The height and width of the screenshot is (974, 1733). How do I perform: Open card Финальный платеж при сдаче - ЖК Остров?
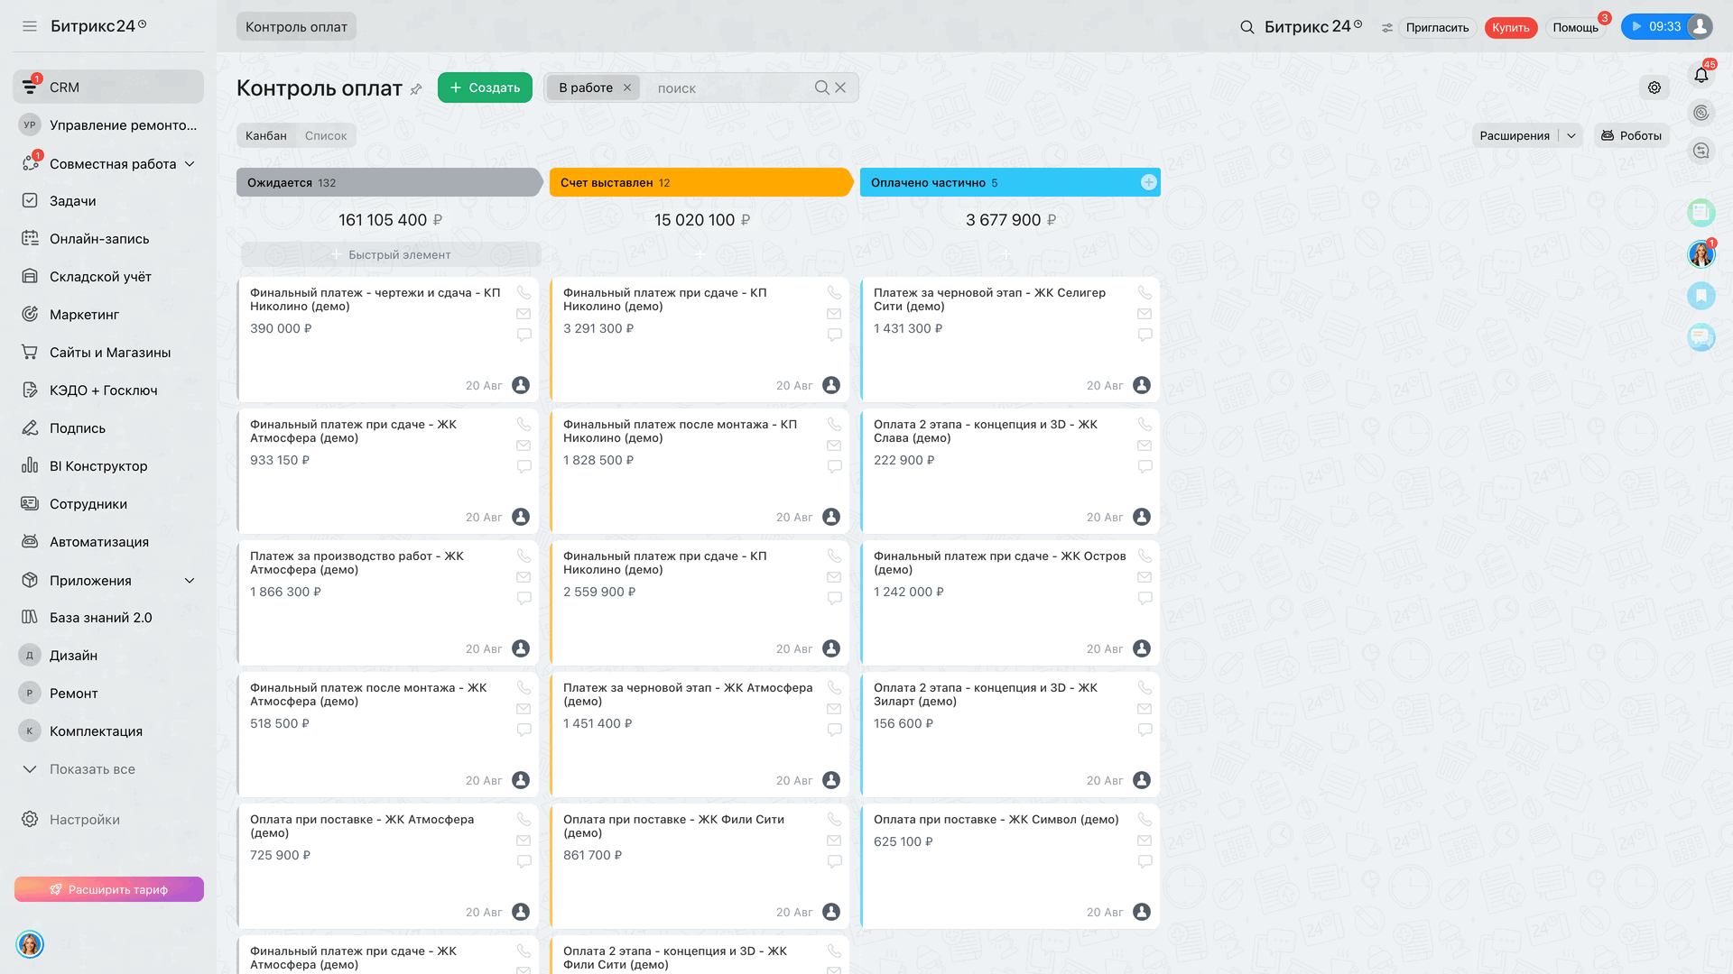1000,563
